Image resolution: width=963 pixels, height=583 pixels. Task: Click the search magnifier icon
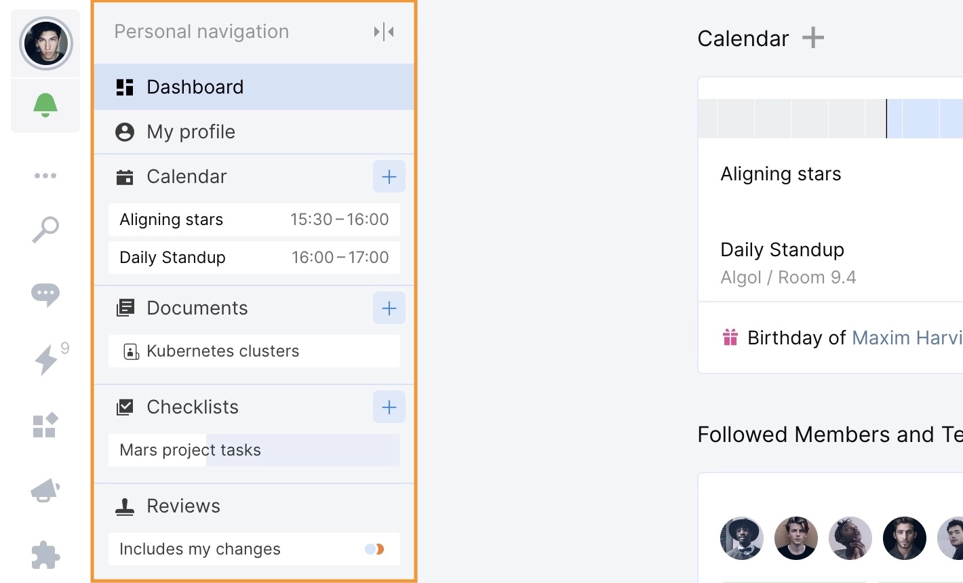45,230
